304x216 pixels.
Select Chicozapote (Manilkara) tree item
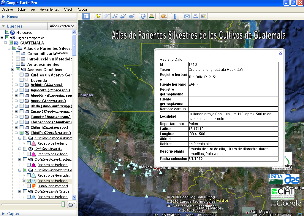[51, 122]
